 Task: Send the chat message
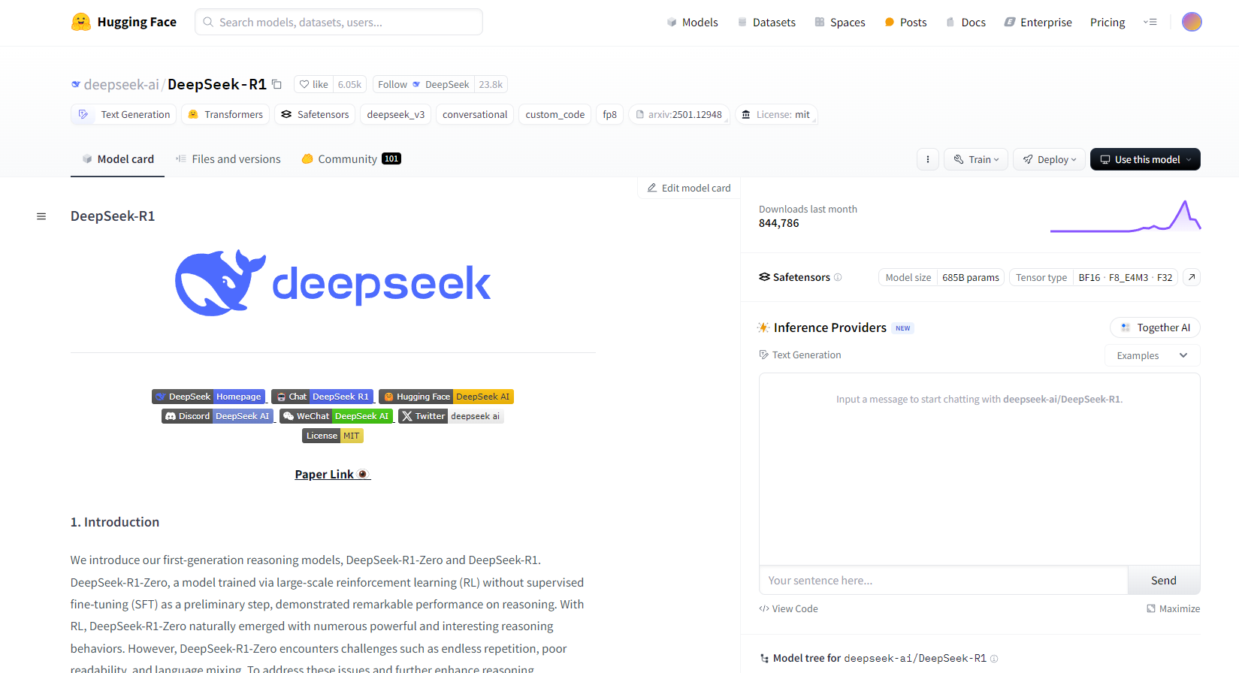(x=1164, y=581)
